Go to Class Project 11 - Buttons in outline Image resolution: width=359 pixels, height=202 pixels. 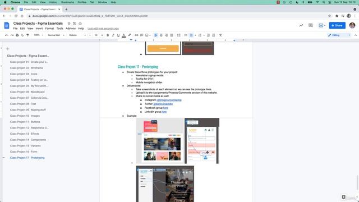tap(25, 122)
